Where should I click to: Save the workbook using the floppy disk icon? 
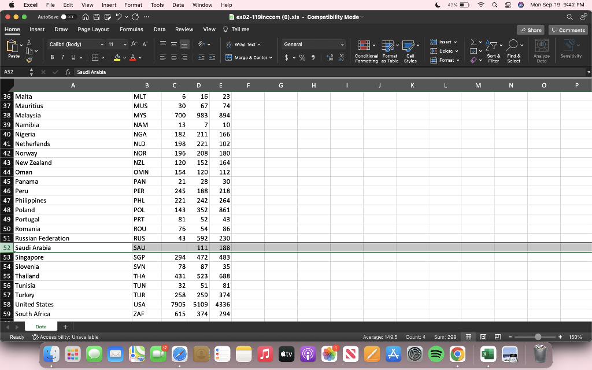(x=97, y=17)
